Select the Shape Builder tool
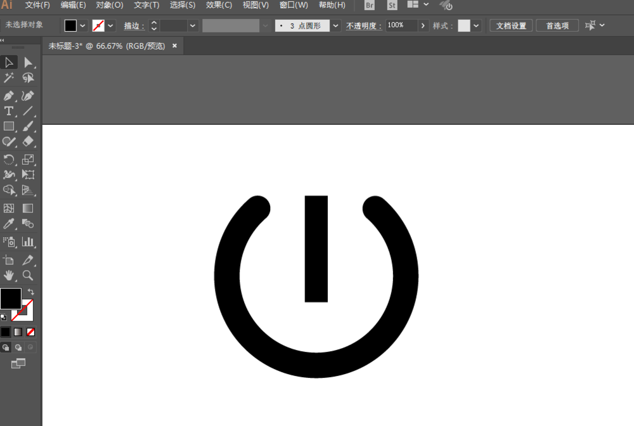Image resolution: width=634 pixels, height=426 pixels. tap(9, 190)
